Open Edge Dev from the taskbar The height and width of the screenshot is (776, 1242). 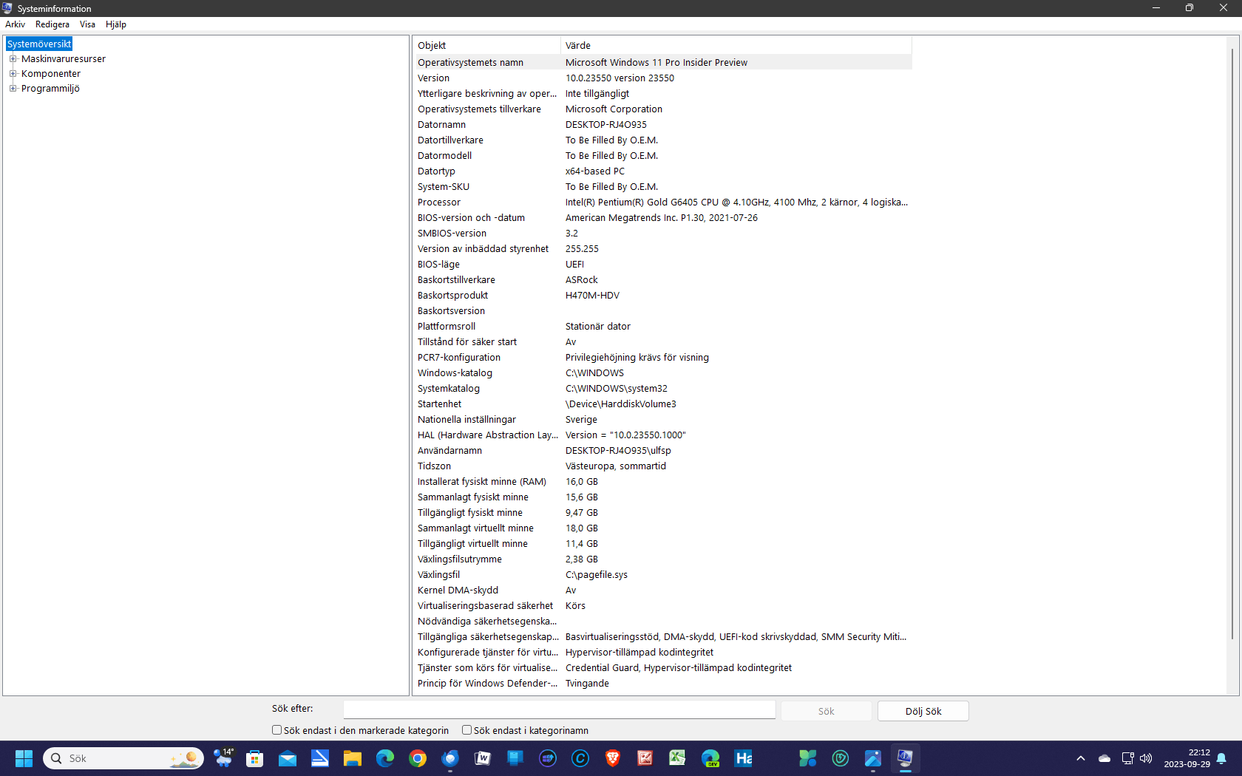(x=710, y=758)
